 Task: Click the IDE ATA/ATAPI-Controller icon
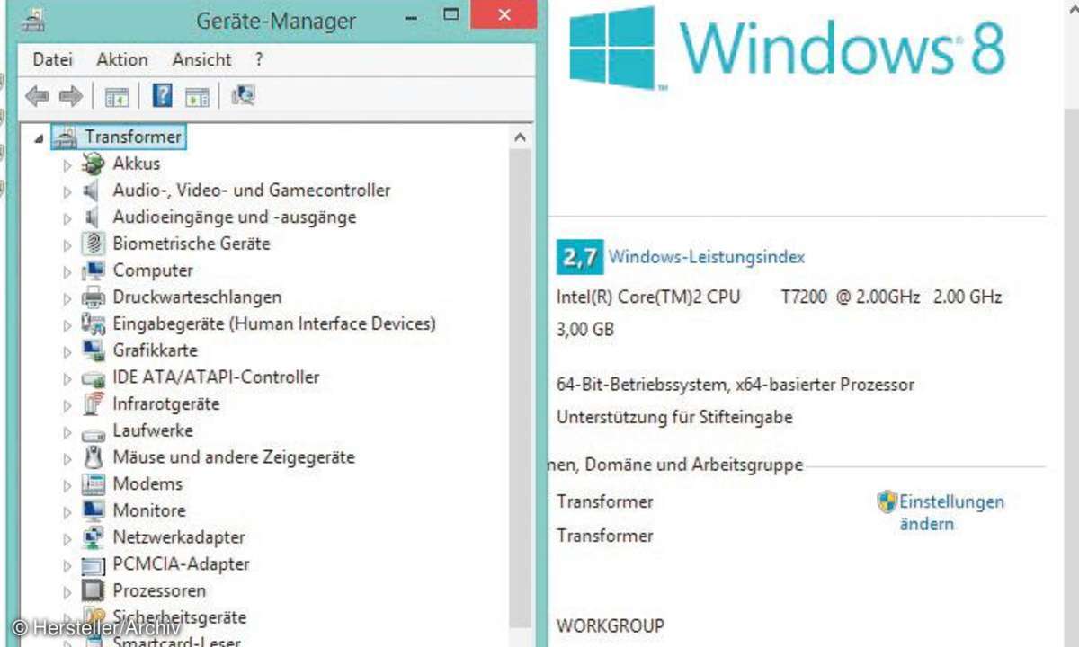93,377
